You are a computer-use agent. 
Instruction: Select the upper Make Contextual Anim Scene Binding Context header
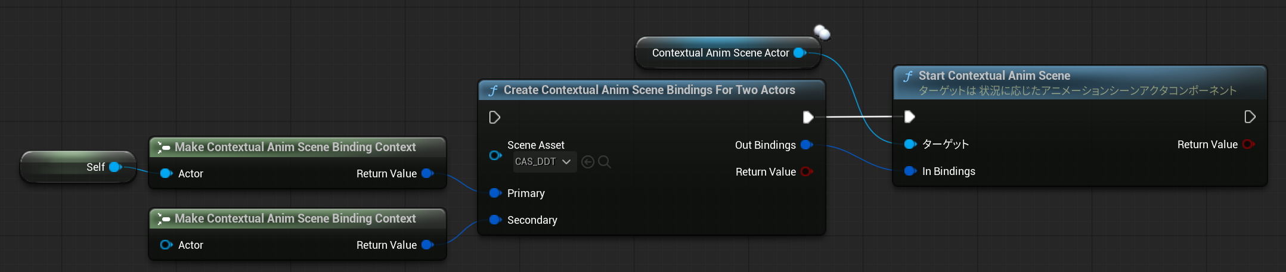point(295,147)
